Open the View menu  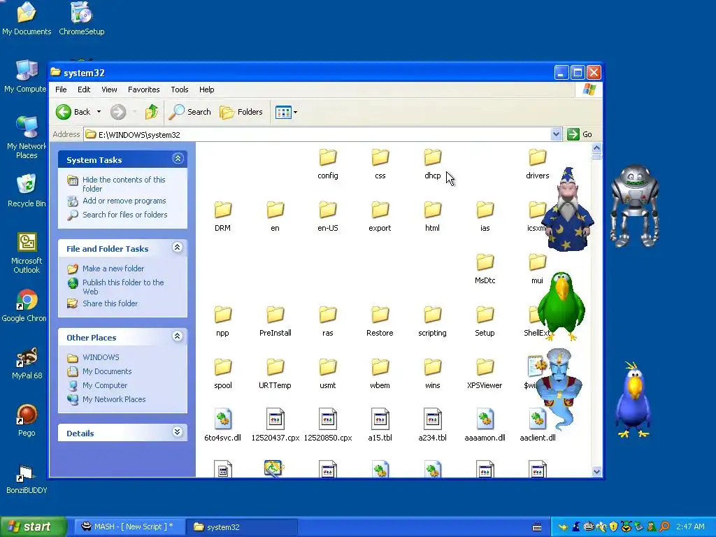(x=109, y=89)
